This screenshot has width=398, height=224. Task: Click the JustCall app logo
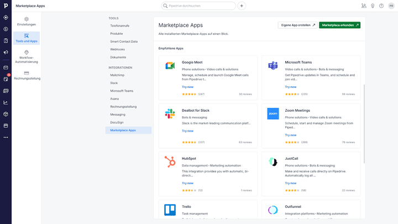pyautogui.click(x=273, y=162)
